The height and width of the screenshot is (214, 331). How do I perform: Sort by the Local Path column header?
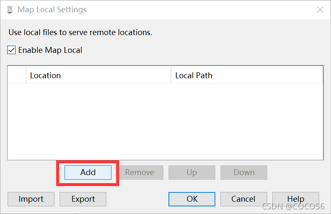pos(247,75)
